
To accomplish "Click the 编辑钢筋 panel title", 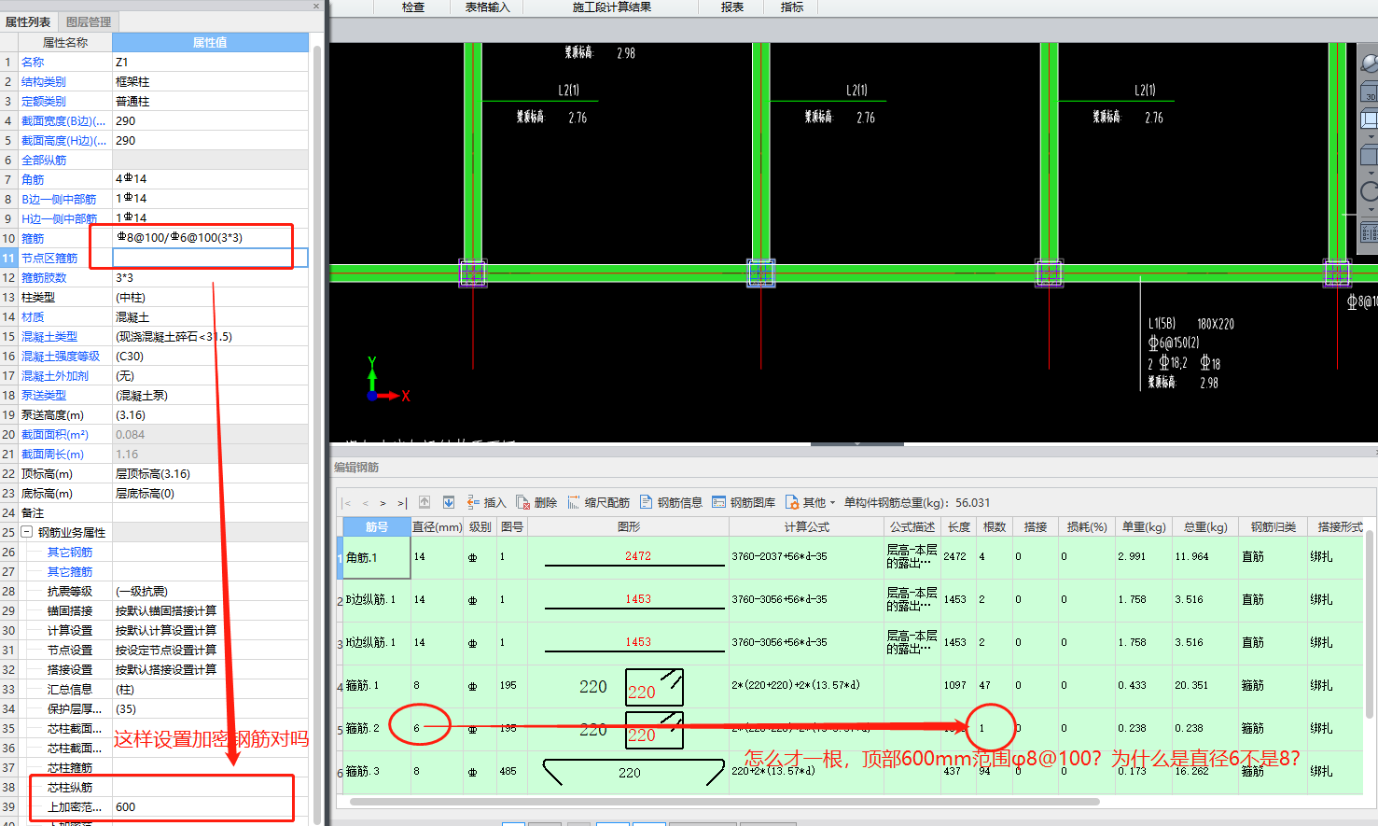I will [356, 468].
